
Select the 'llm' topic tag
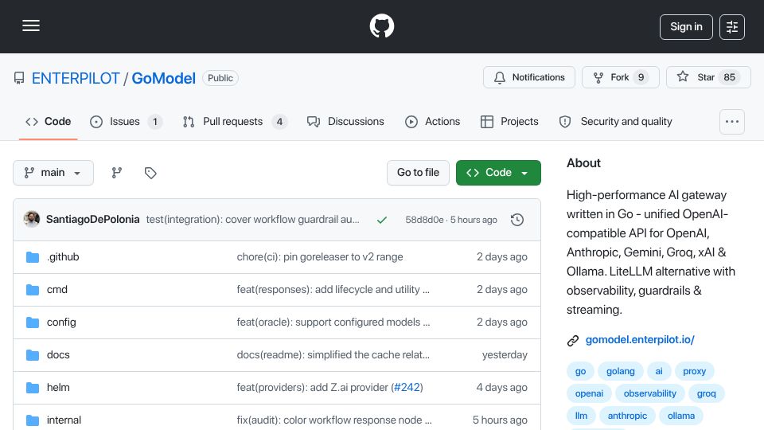tap(581, 416)
